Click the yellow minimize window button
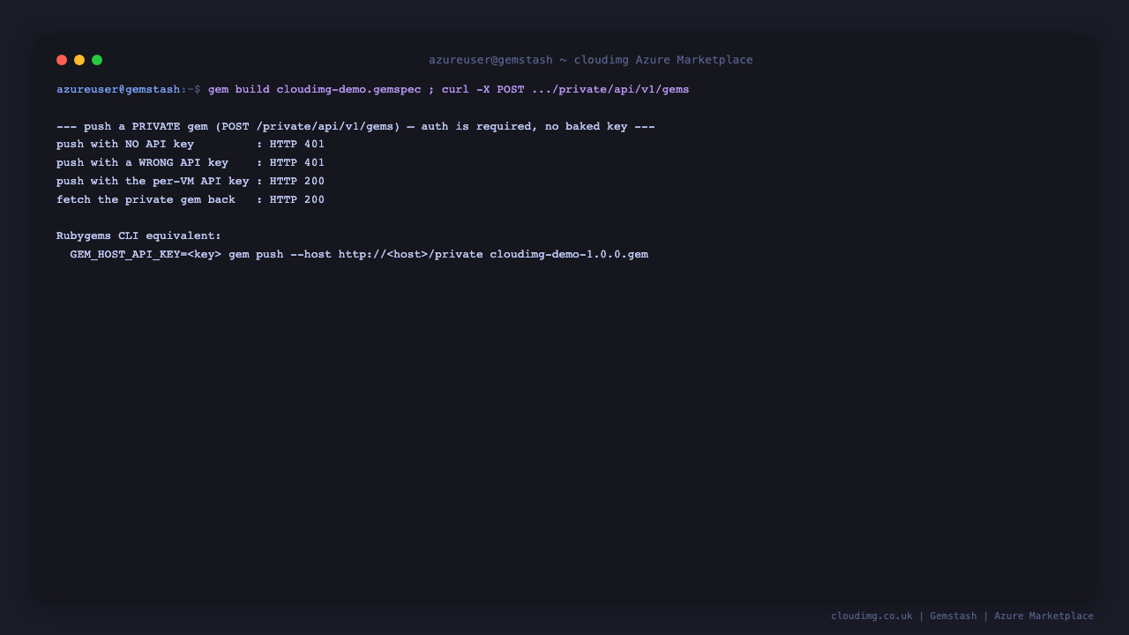1129x635 pixels. click(79, 60)
